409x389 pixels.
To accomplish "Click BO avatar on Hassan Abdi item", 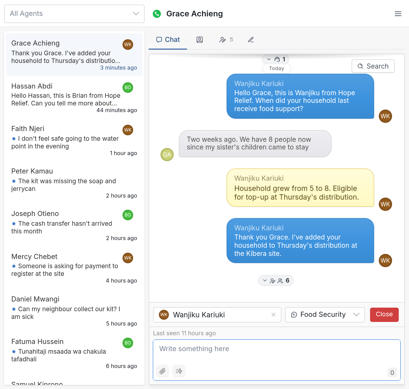I will [128, 88].
